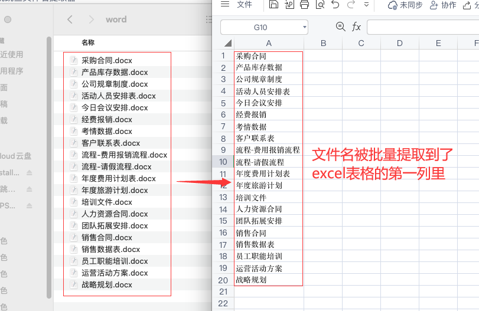479x311 pixels.
Task: Select row 21 header
Action: click(223, 292)
